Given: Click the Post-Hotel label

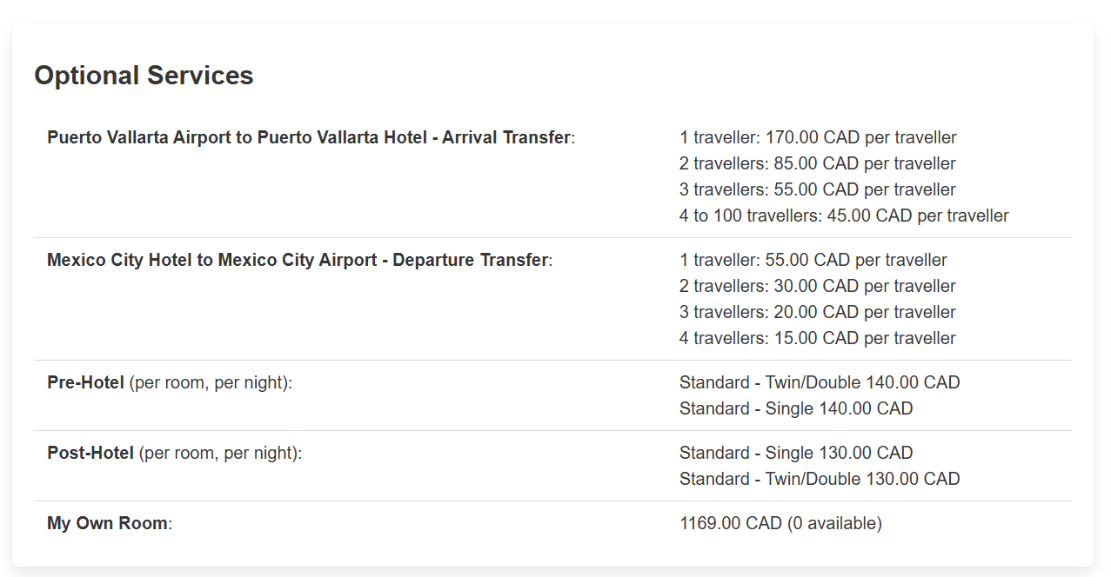Looking at the screenshot, I should point(90,453).
